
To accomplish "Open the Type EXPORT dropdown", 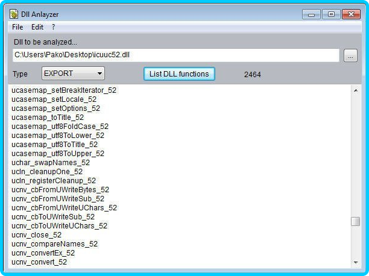I will tap(73, 74).
